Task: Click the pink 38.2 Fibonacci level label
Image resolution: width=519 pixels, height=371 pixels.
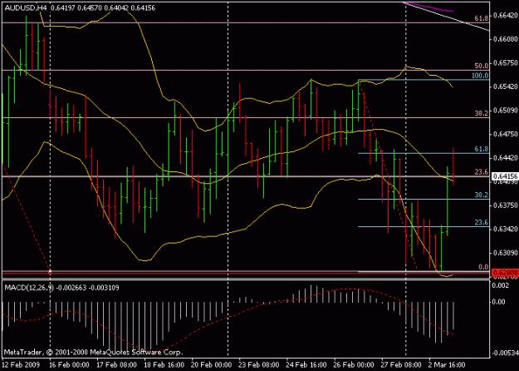Action: 482,113
